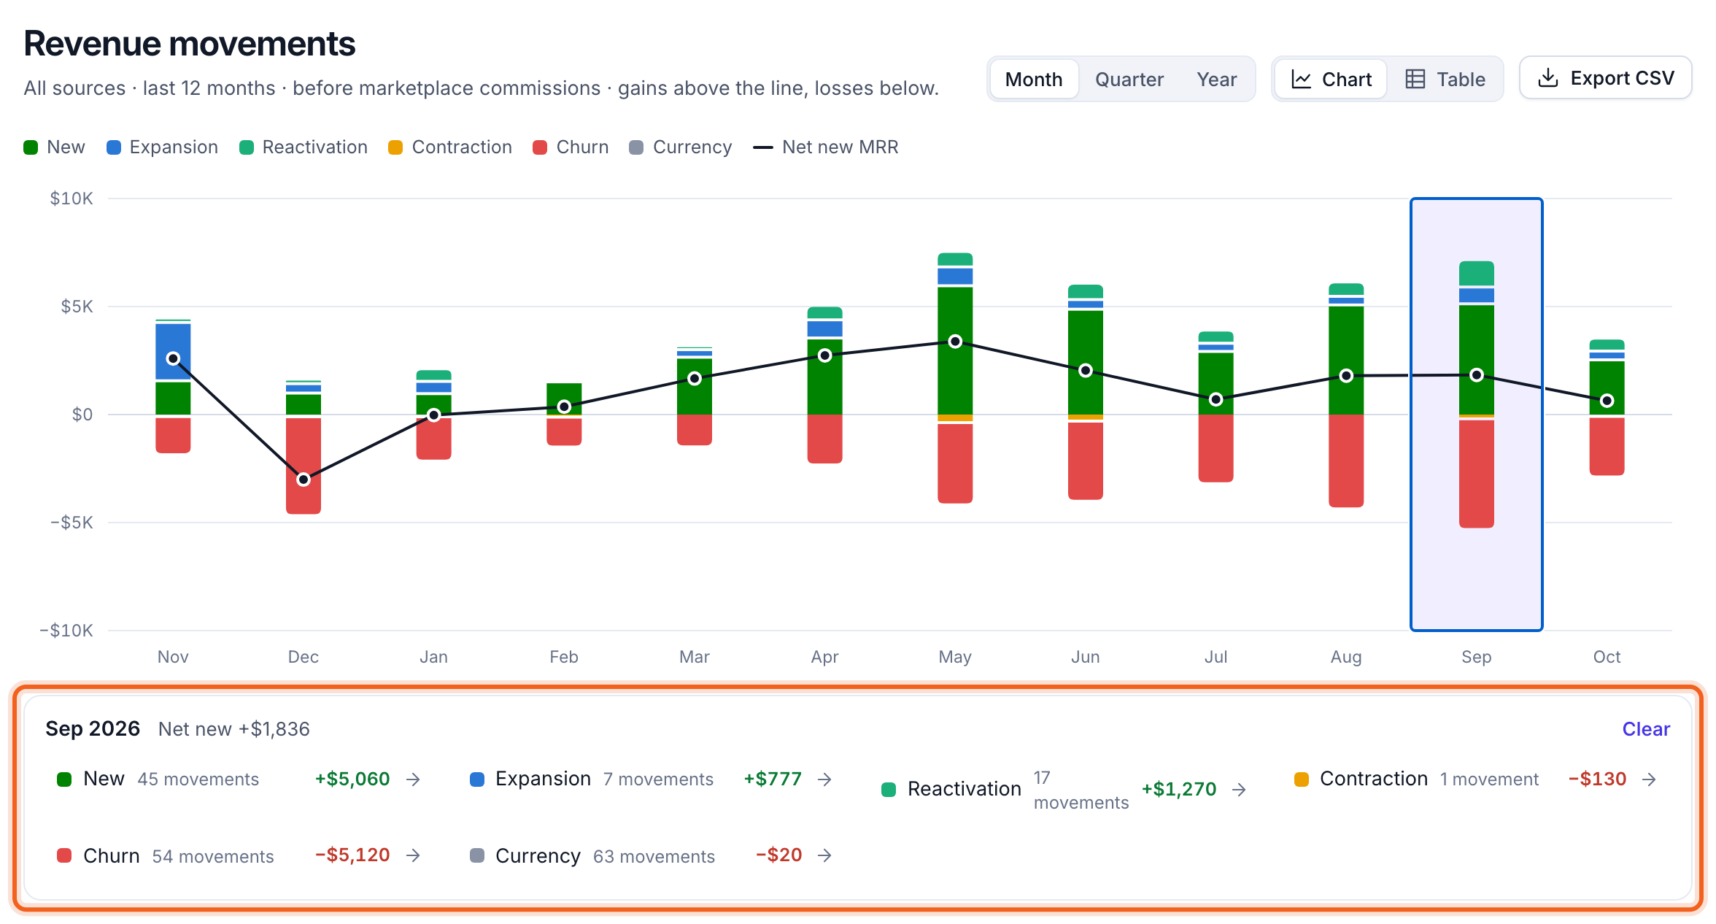Click the Net new MRR point for Apr
Viewport: 1716px width, 924px height.
(x=825, y=355)
